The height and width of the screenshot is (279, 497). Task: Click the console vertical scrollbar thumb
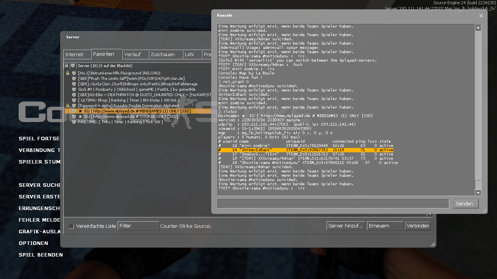[478, 185]
